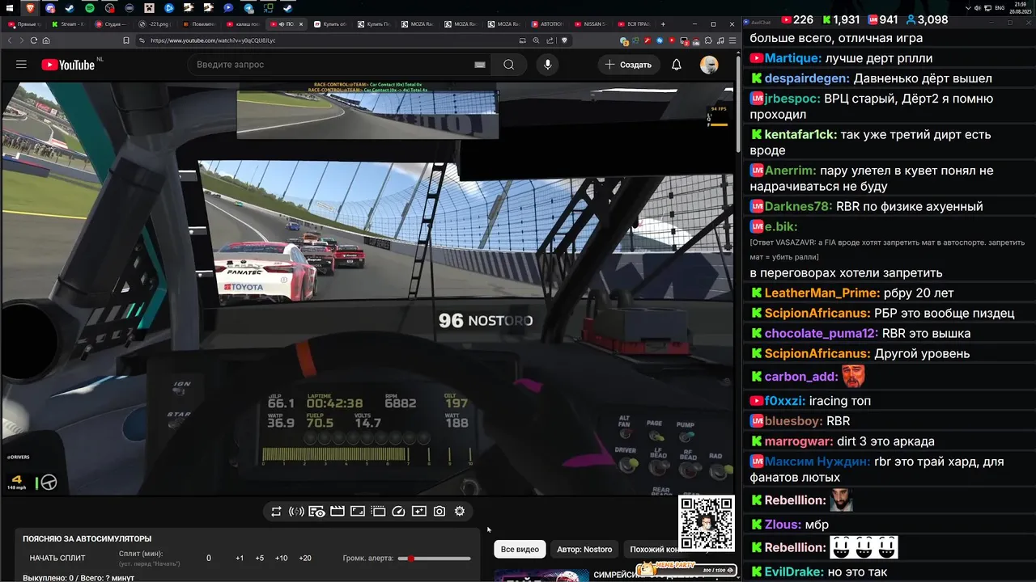
Task: Add +20 minutes to split
Action: [x=305, y=559]
